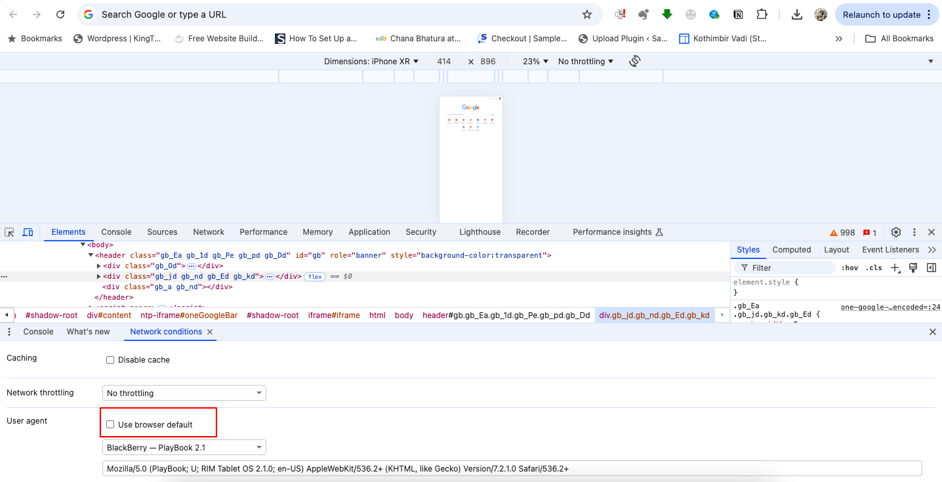Click the rotate device orientation icon
Image resolution: width=942 pixels, height=482 pixels.
click(x=634, y=61)
